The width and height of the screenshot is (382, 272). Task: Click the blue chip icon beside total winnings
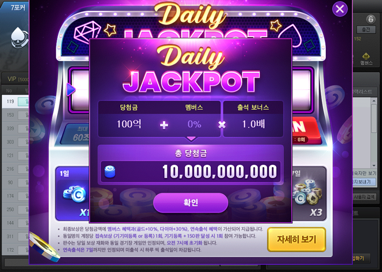[x=110, y=172]
